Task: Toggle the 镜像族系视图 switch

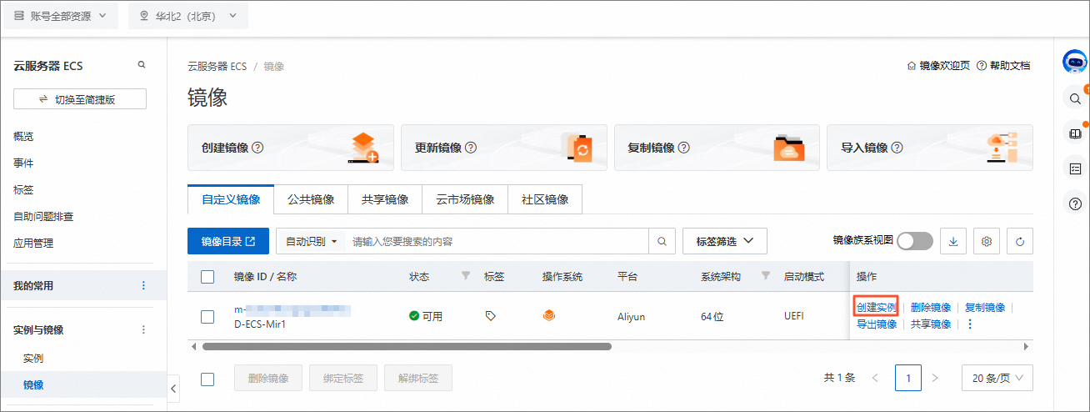Action: pyautogui.click(x=915, y=241)
